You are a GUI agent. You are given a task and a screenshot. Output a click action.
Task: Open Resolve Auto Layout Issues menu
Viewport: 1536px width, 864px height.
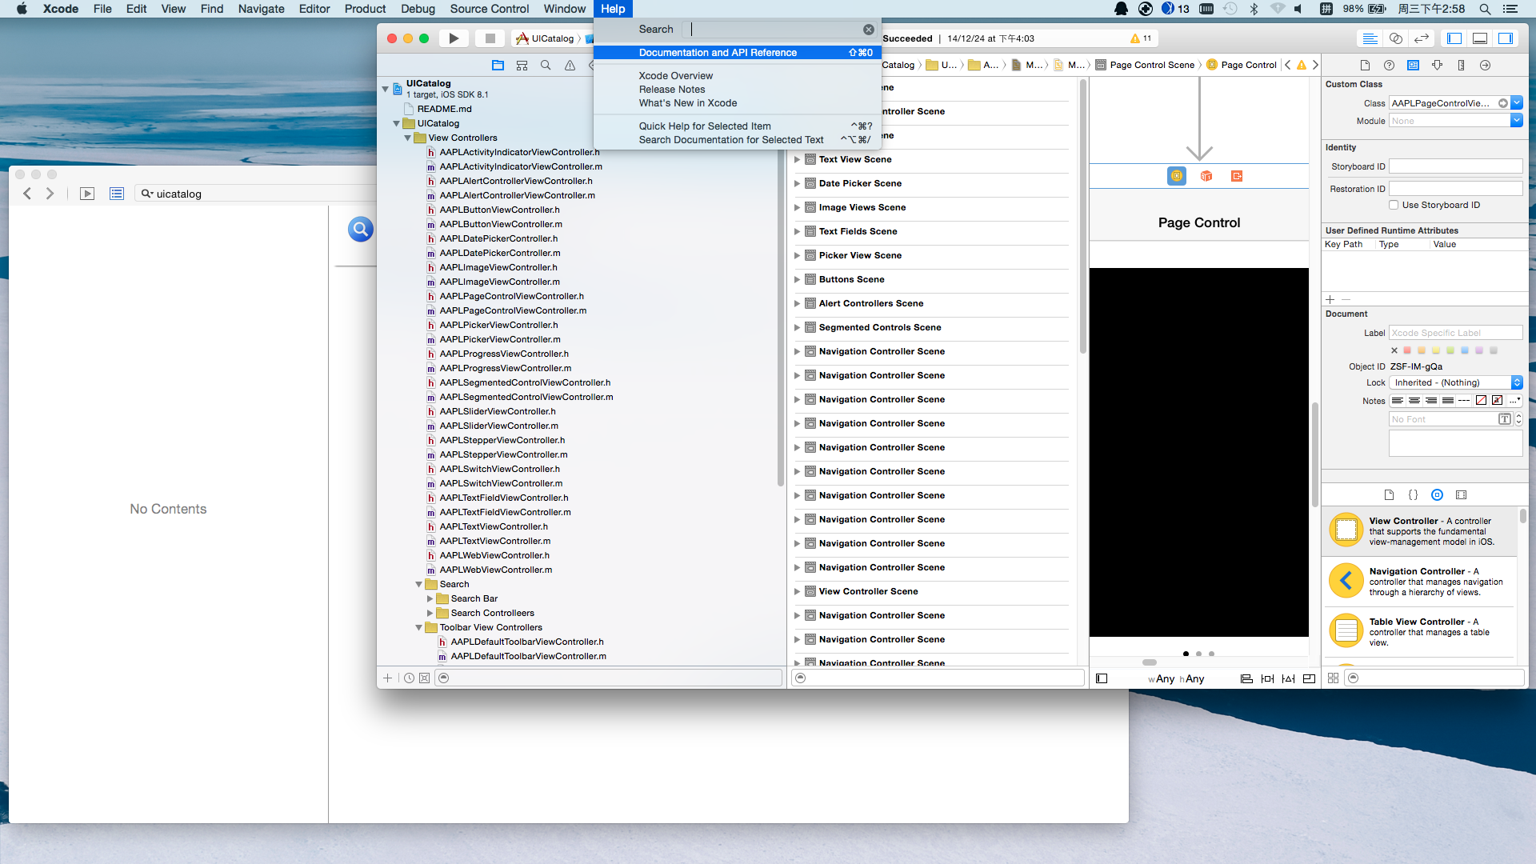[x=1288, y=678]
